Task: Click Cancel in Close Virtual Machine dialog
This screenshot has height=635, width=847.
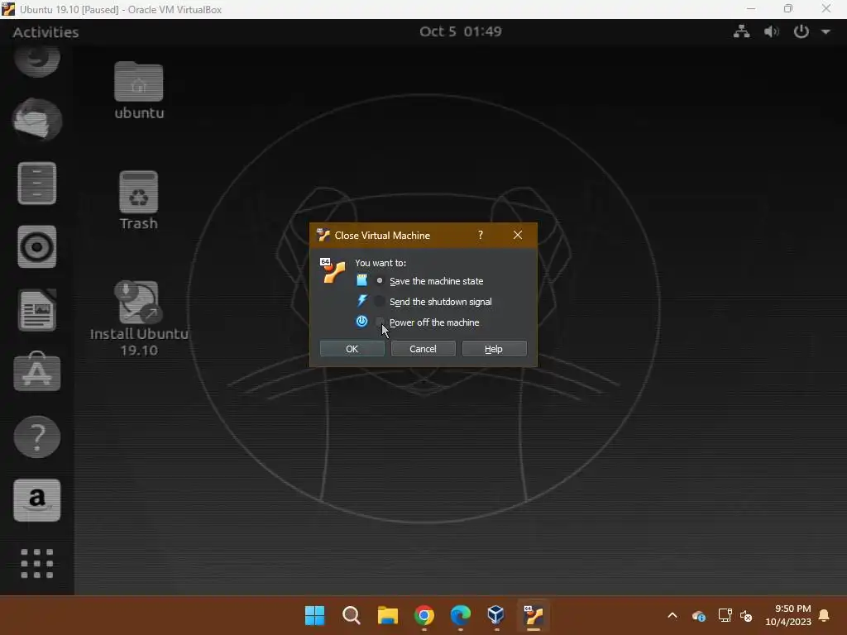Action: point(423,349)
